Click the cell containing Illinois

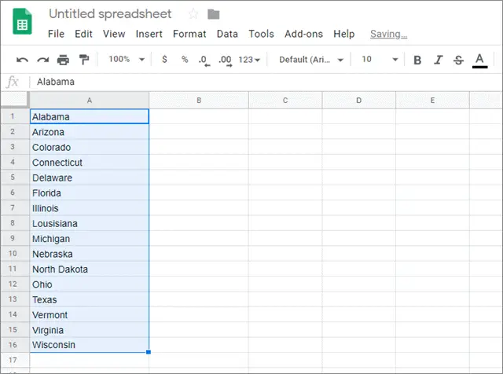click(90, 208)
